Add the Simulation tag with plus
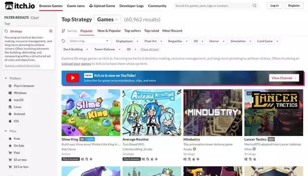 coord(250,41)
